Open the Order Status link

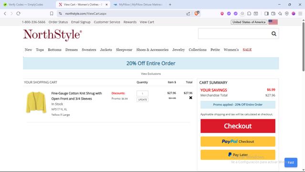coord(58,22)
